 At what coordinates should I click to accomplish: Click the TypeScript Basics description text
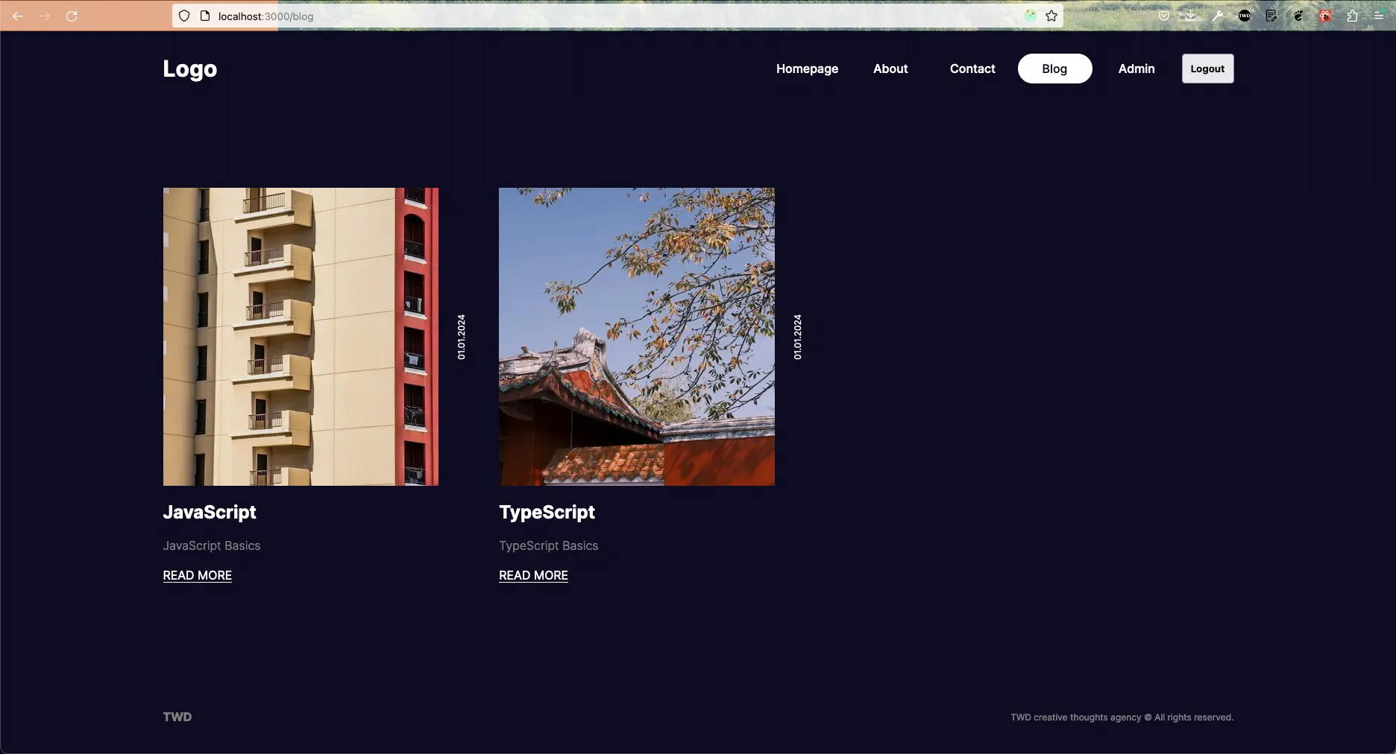[x=548, y=545]
